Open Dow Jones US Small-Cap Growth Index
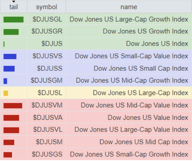Screen dimensions: 192x161 point(129,154)
